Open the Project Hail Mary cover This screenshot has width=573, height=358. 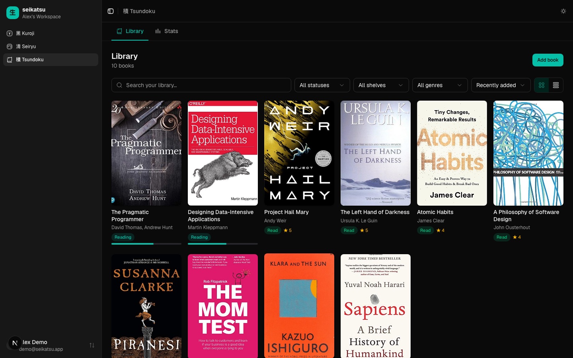299,153
